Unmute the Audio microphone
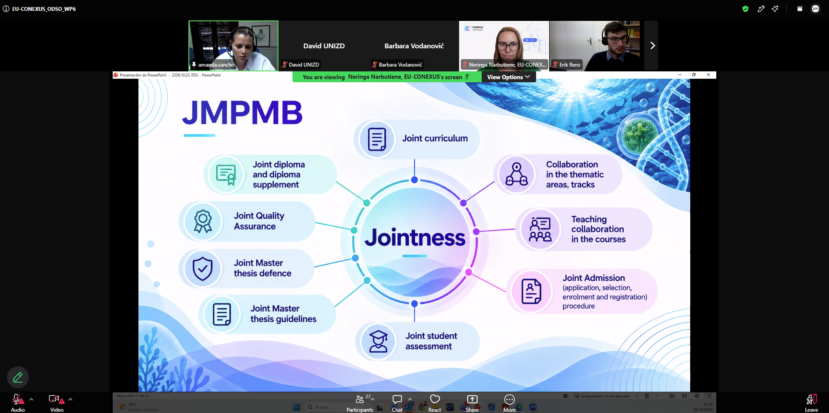 18,403
